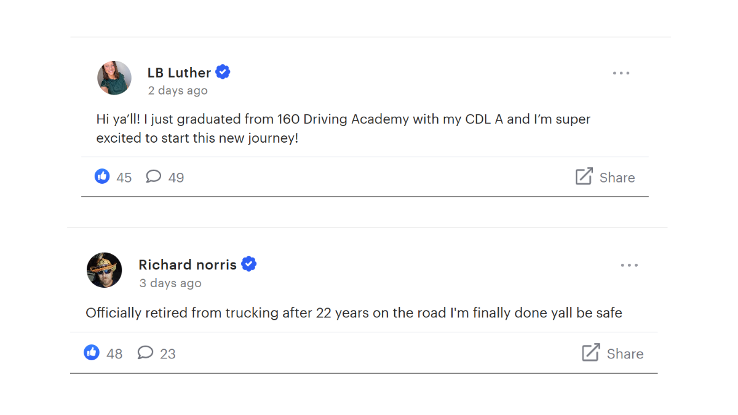Expand LB Luther's post actions via ellipsis
Viewport: 738px width, 415px height.
pyautogui.click(x=621, y=73)
